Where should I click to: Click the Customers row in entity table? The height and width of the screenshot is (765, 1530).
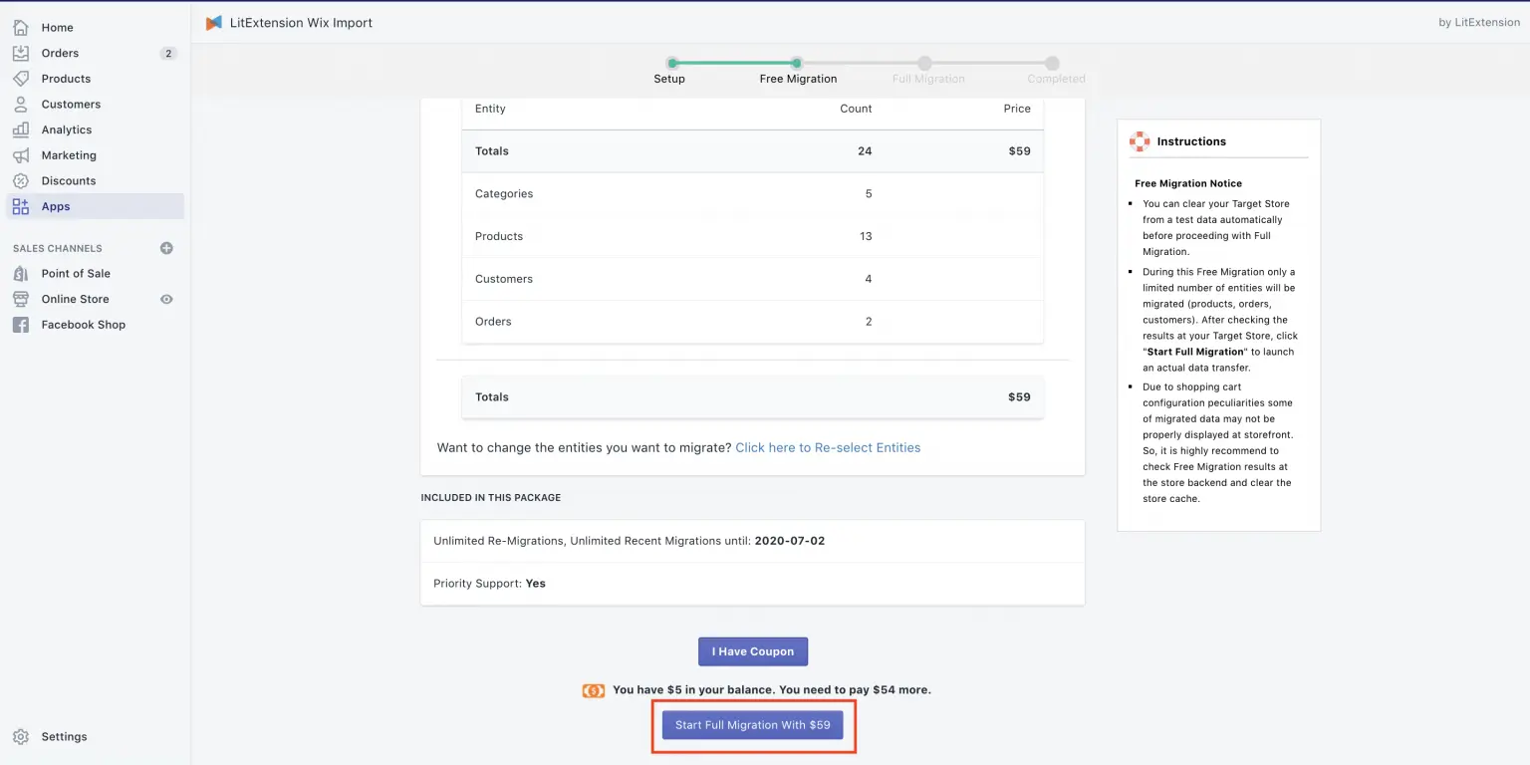tap(752, 279)
